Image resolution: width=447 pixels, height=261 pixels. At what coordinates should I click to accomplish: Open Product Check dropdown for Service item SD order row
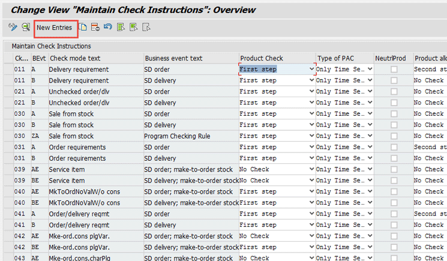point(311,170)
